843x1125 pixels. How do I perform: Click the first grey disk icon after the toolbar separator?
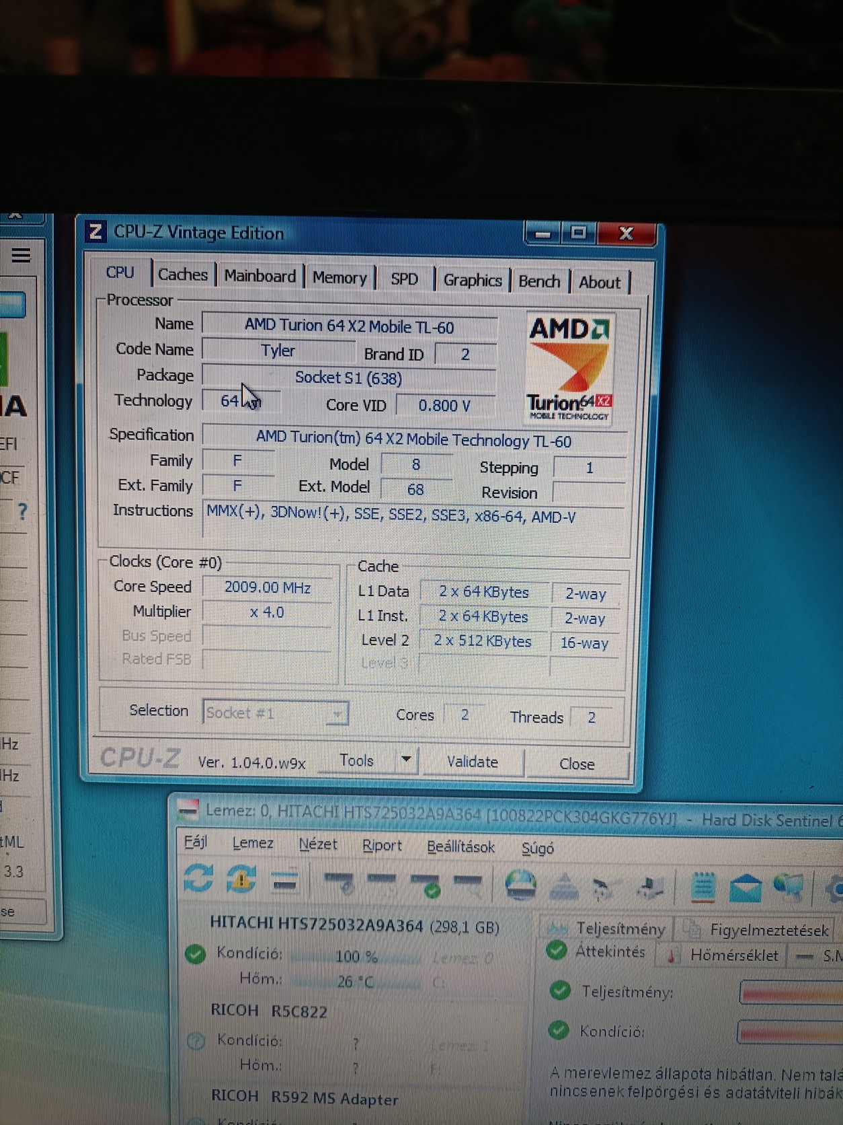338,881
